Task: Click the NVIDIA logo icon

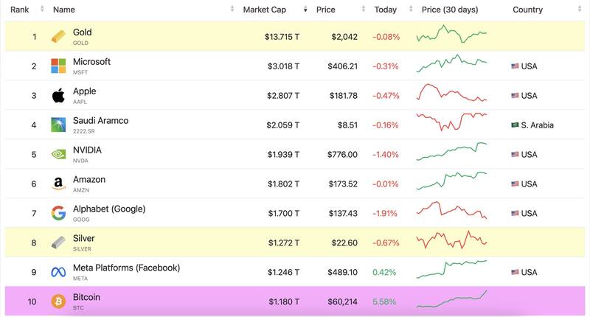Action: click(58, 155)
